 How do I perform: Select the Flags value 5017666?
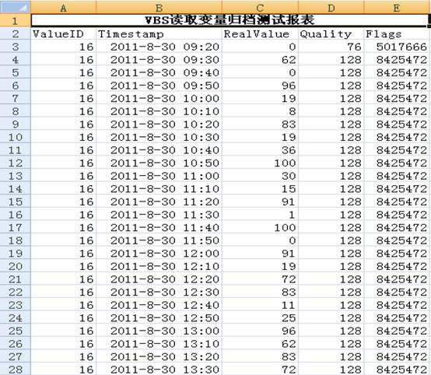click(396, 47)
